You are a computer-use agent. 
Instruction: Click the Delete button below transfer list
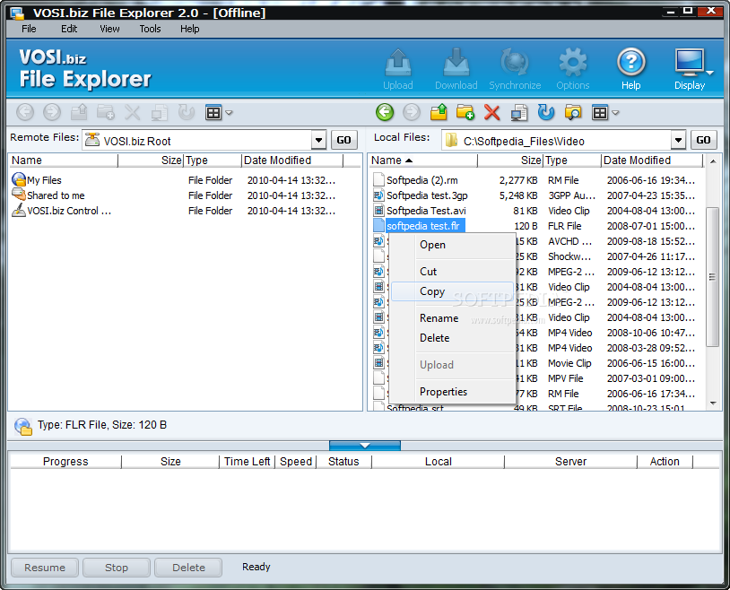(188, 568)
